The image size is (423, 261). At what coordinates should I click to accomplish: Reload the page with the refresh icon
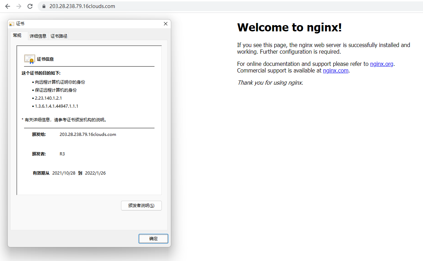[30, 6]
